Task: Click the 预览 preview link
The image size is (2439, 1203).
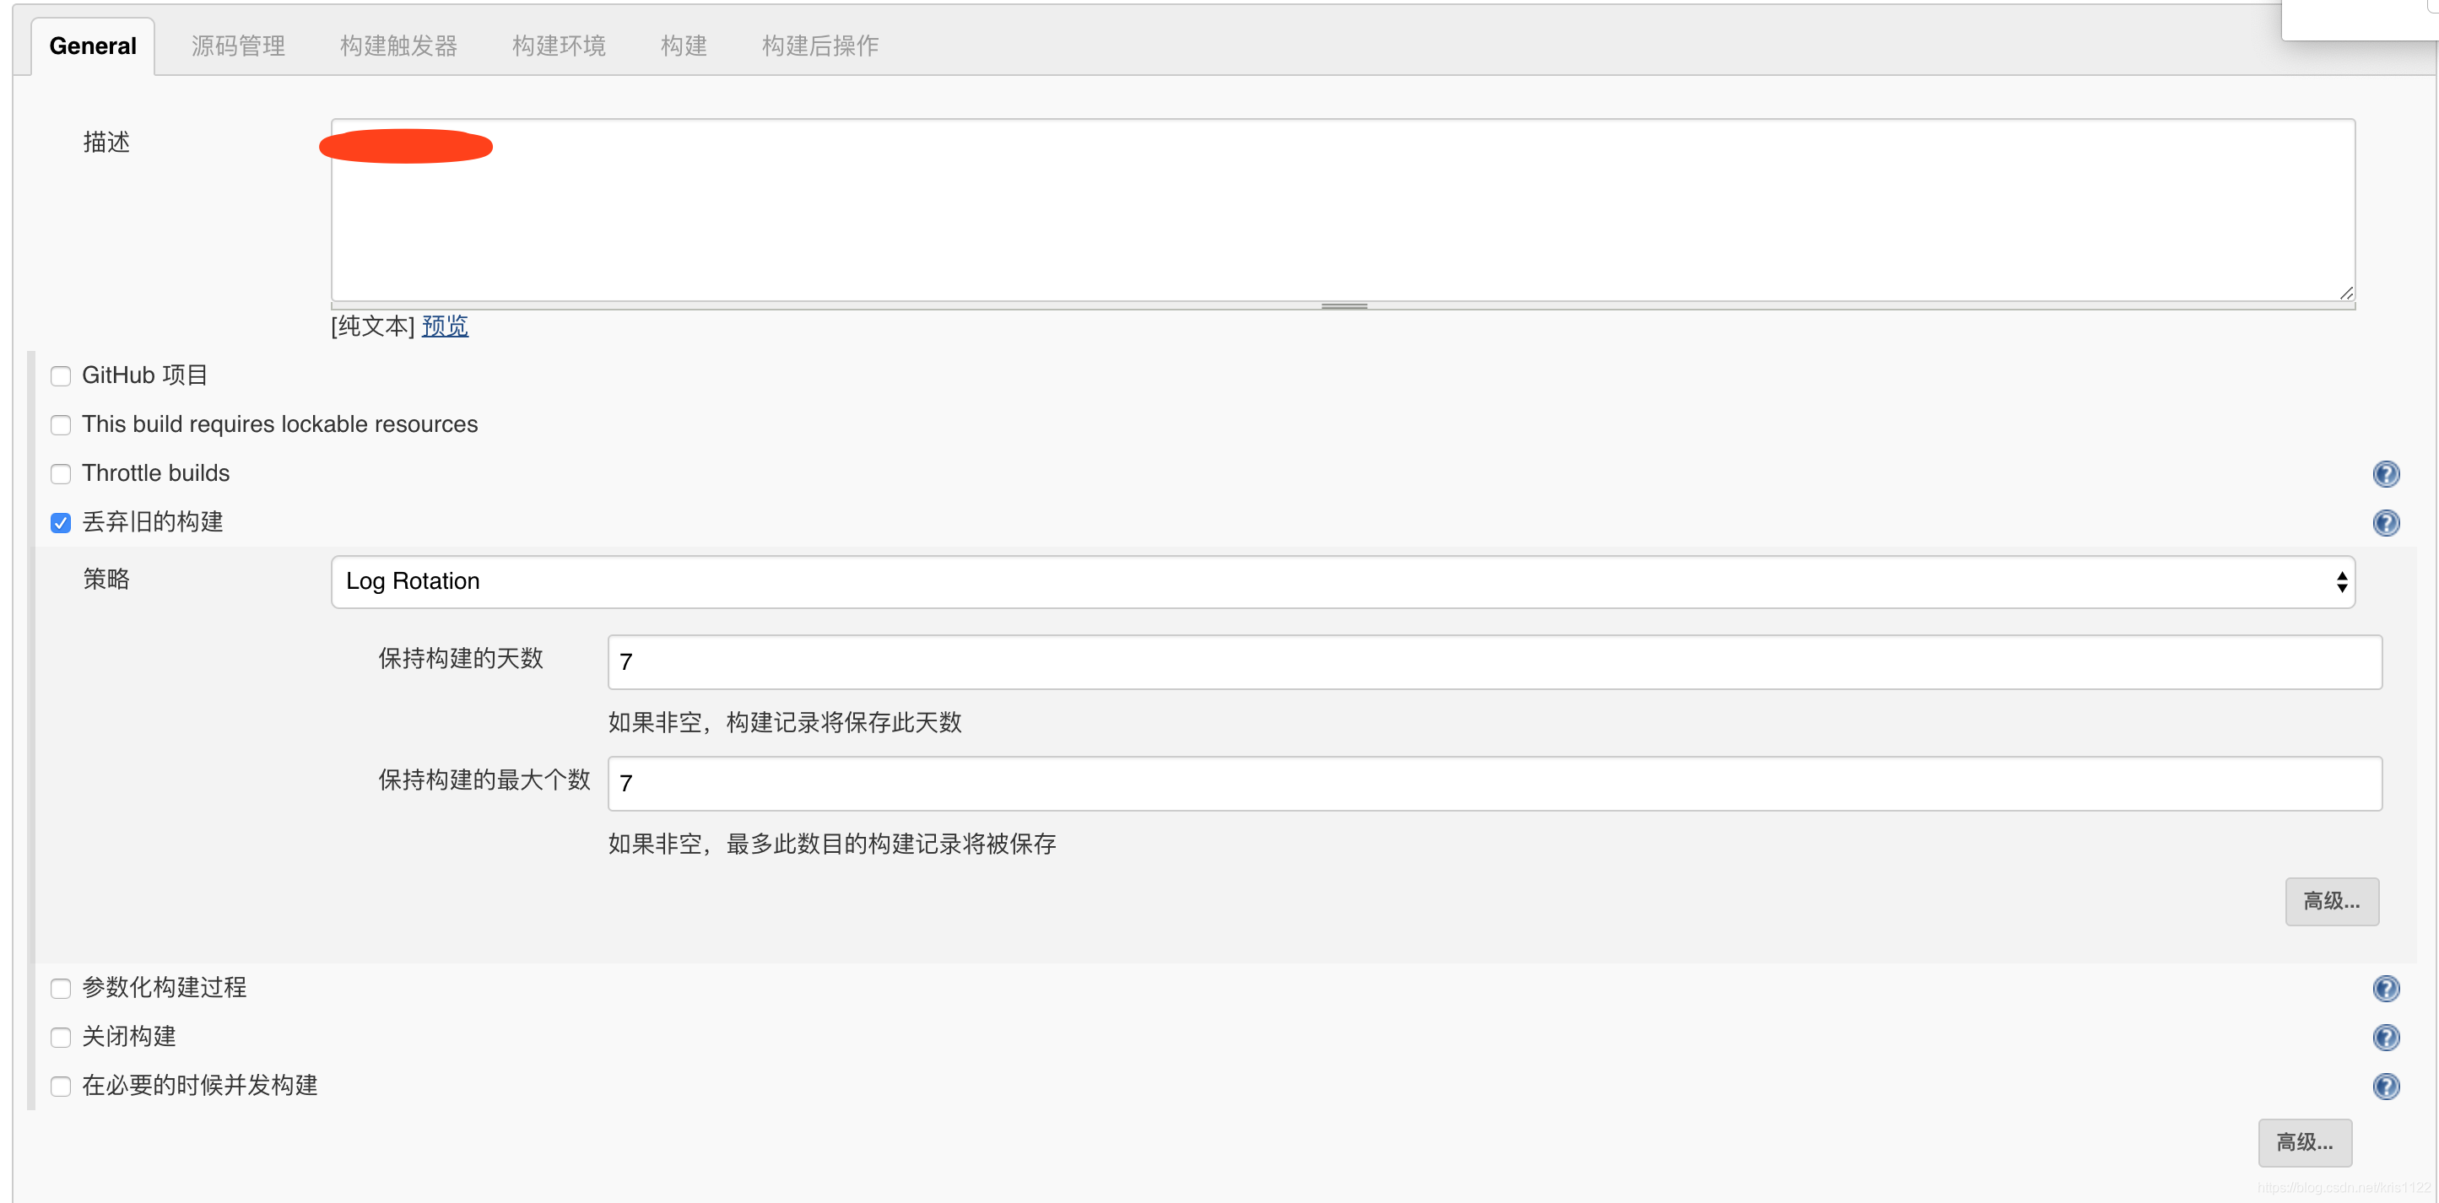Action: pos(445,326)
